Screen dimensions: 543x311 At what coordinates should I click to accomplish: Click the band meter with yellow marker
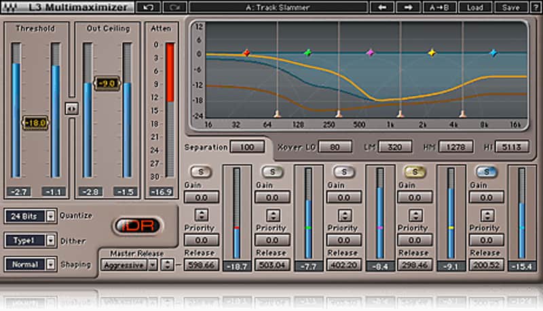[x=451, y=213]
